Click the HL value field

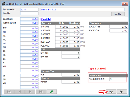(29, 55)
